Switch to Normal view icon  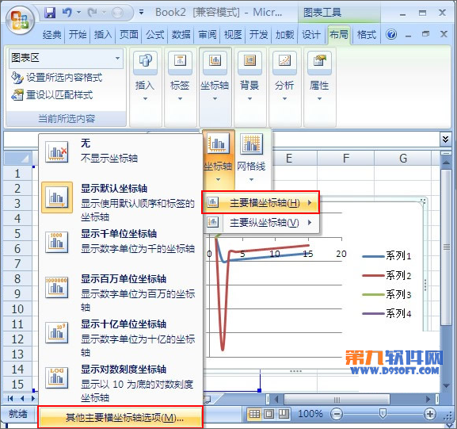pyautogui.click(x=254, y=413)
